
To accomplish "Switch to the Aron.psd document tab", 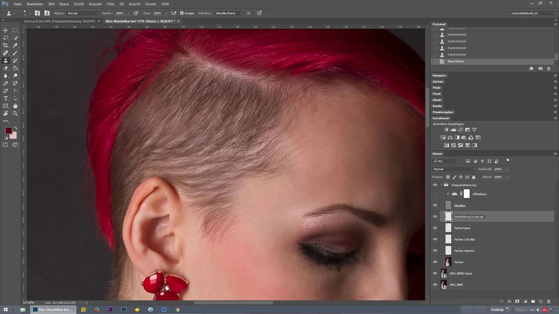I will tap(60, 21).
